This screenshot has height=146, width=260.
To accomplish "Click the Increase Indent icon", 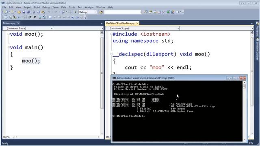I will [x=34, y=17].
